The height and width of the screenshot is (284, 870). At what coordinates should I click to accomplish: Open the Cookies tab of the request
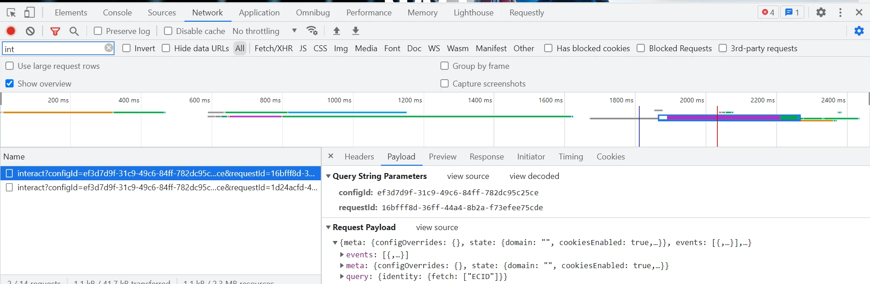pyautogui.click(x=610, y=157)
